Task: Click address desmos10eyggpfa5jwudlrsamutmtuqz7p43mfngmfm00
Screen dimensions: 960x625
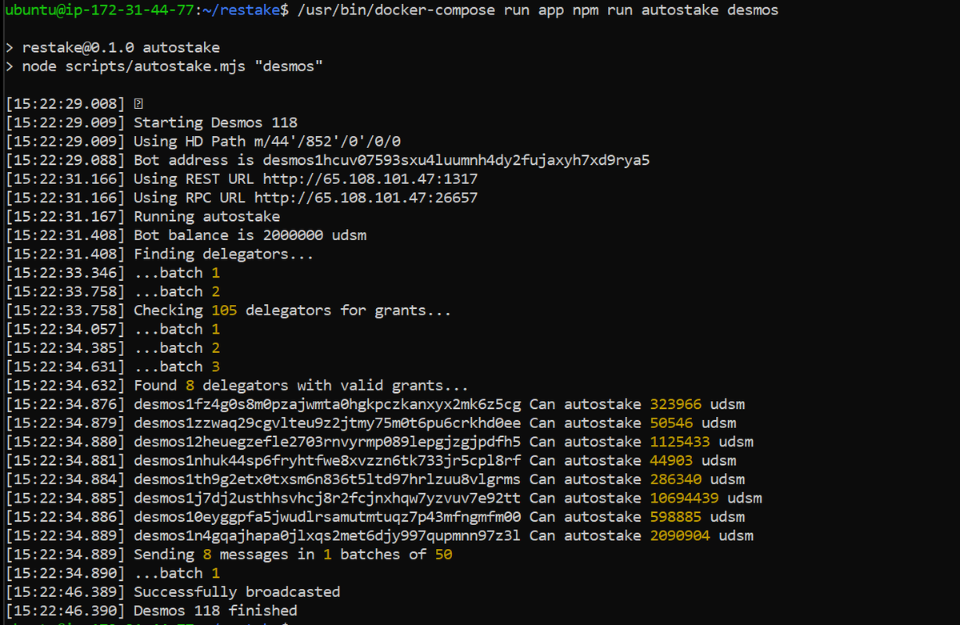Action: (327, 517)
